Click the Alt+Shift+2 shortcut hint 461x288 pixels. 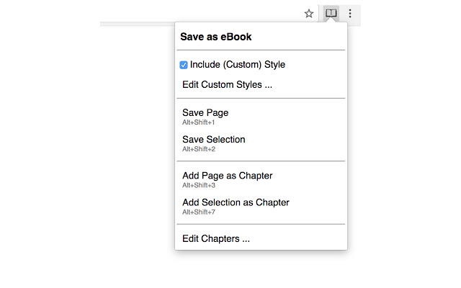pyautogui.click(x=199, y=149)
